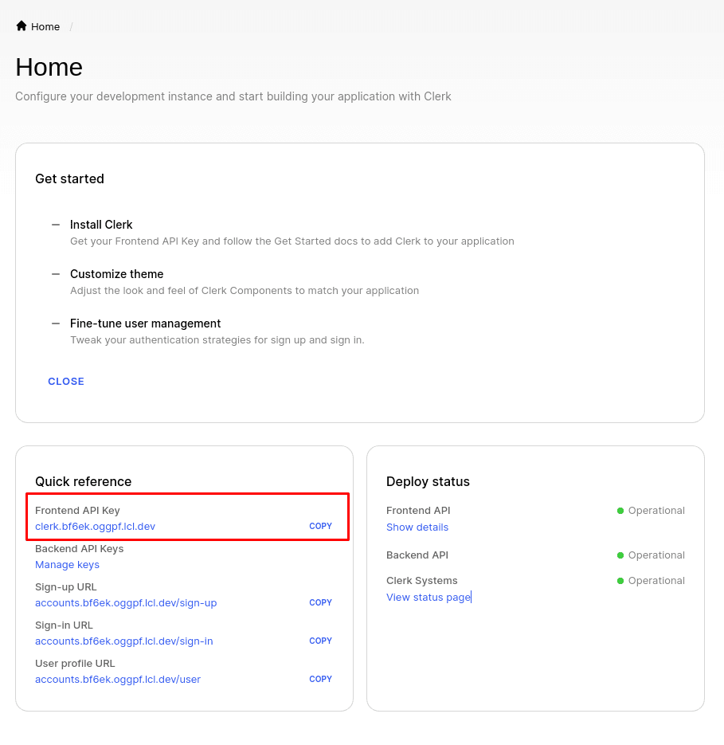Viewport: 724px width, 745px height.
Task: Click 'Configure your development instance' subtitle
Action: click(233, 96)
